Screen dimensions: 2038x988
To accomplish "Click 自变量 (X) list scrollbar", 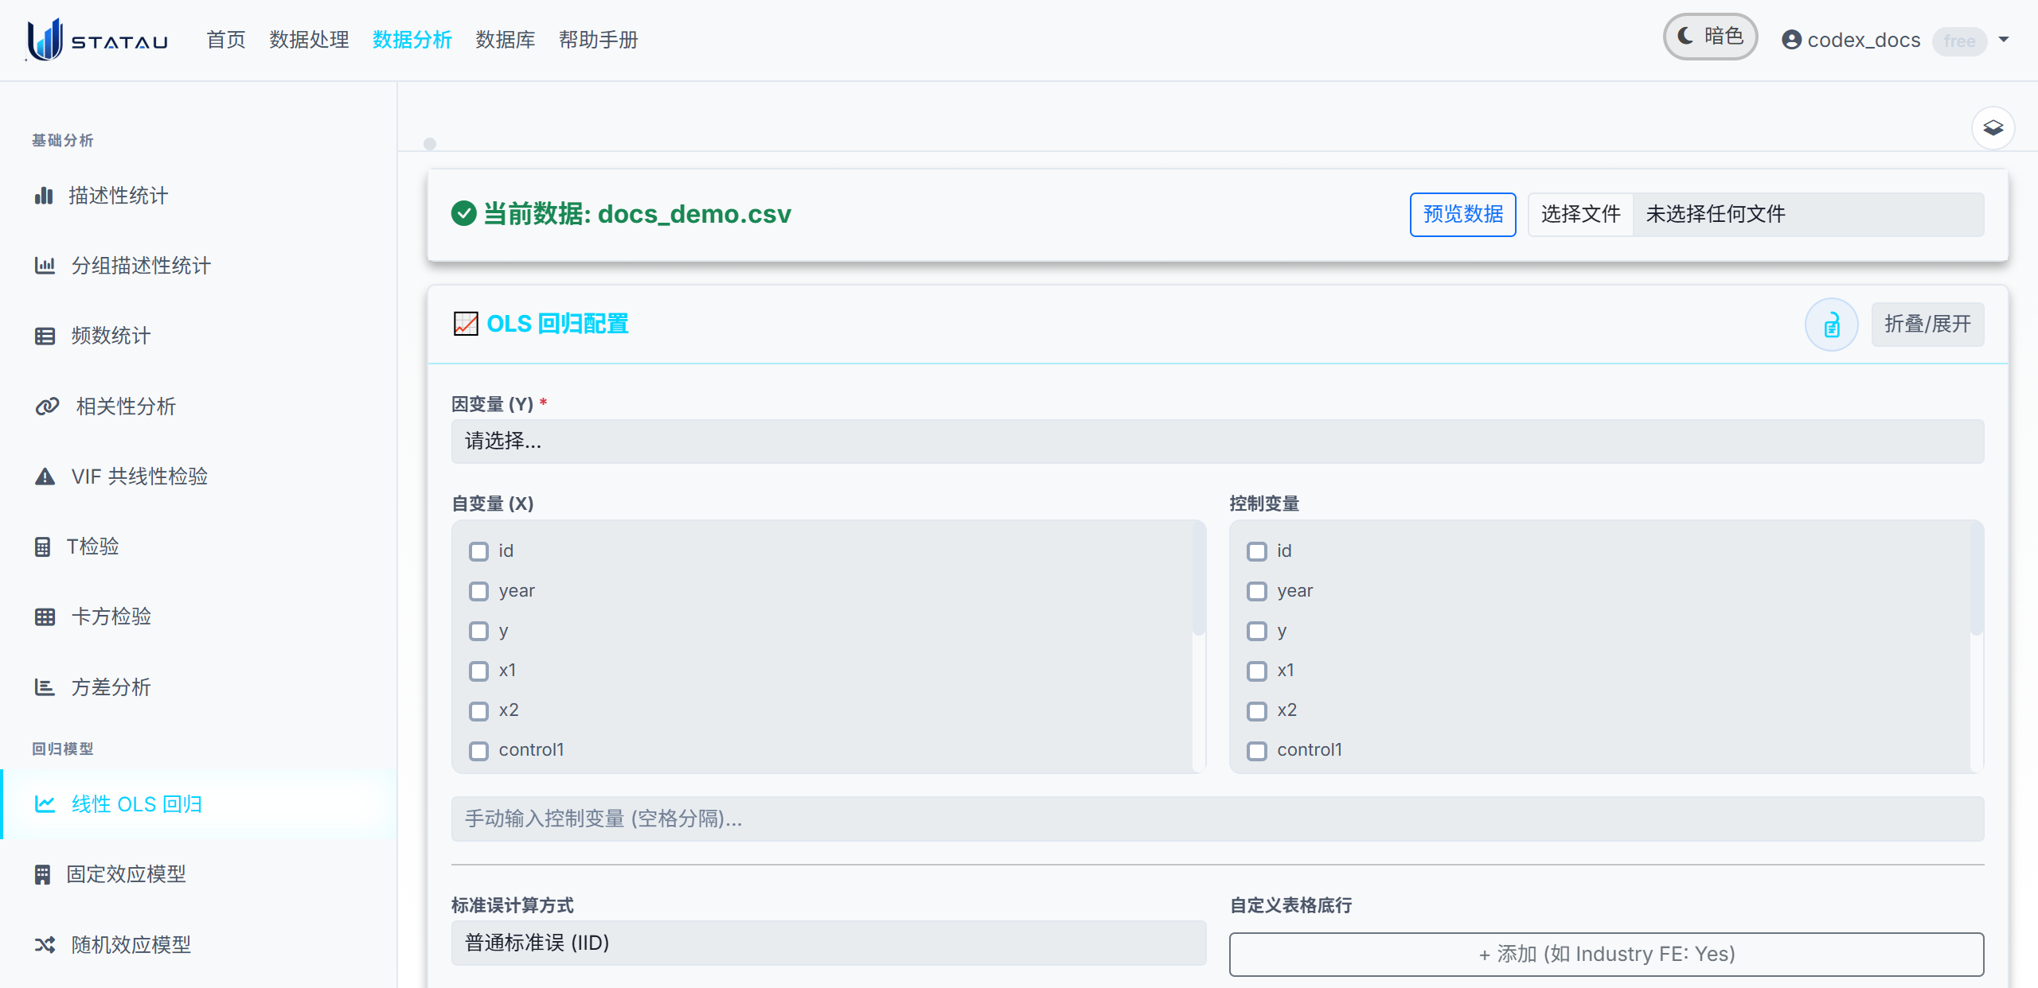I will [1199, 580].
